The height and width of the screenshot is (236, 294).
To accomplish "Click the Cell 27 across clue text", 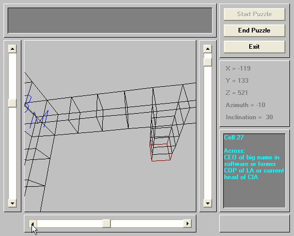I will coord(254,164).
